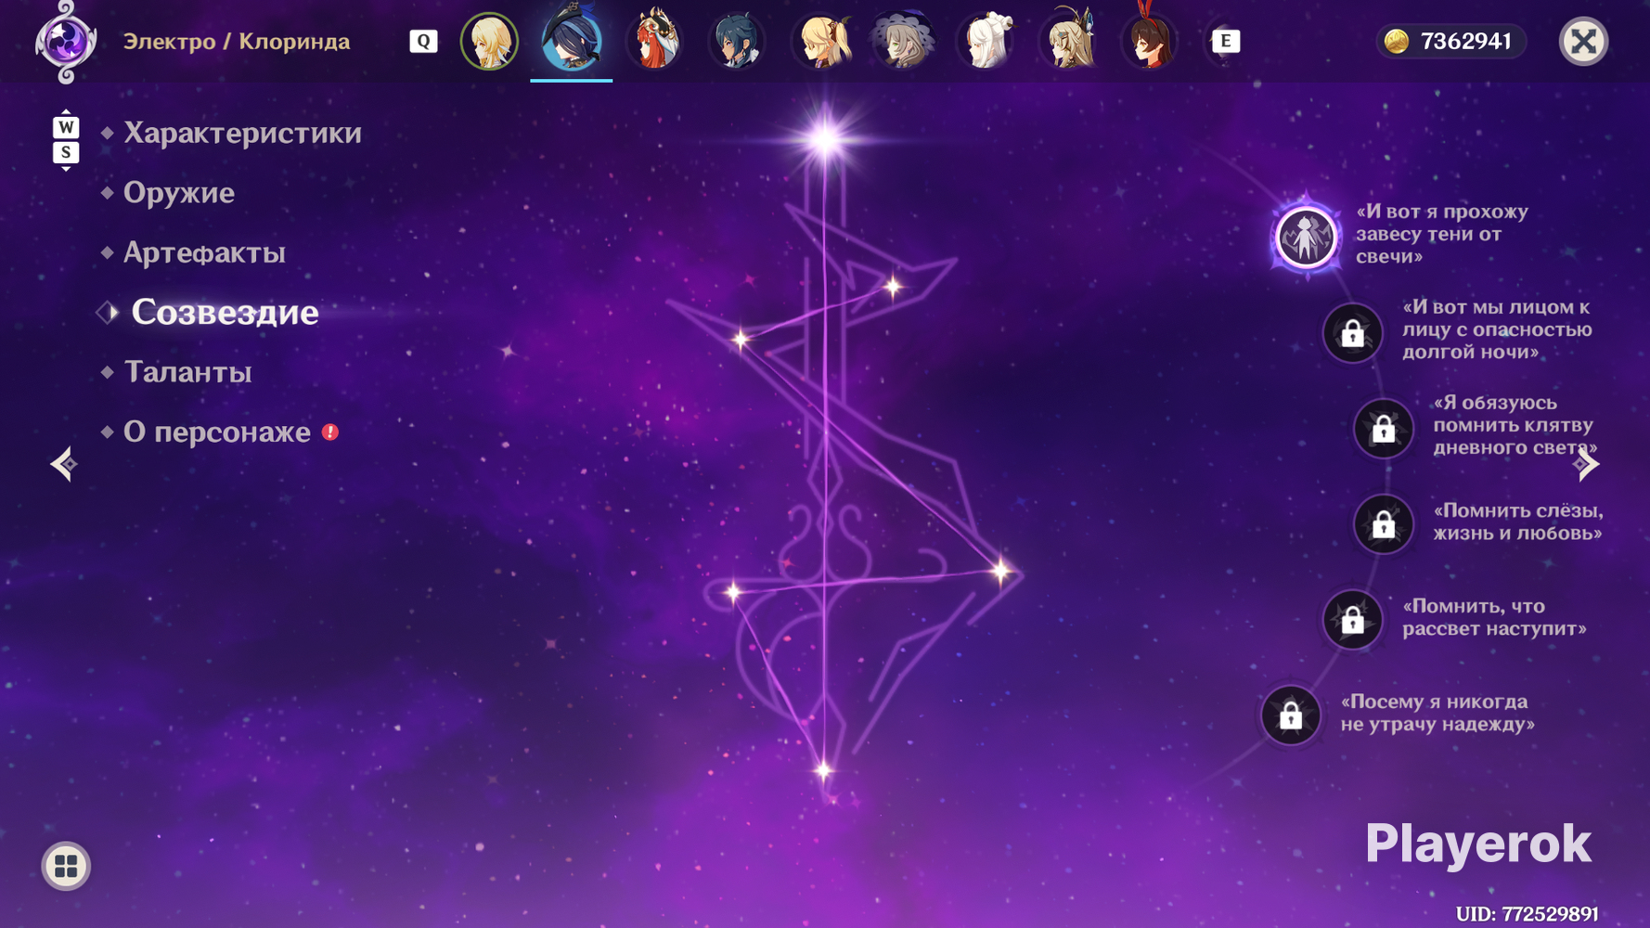This screenshot has height=928, width=1650.
Task: Open the Оружие section
Action: pos(179,193)
